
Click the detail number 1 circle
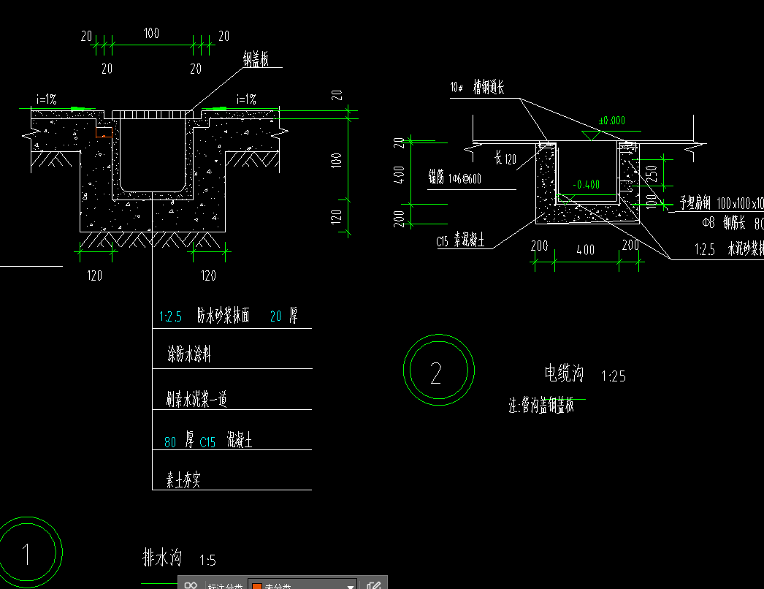26,553
